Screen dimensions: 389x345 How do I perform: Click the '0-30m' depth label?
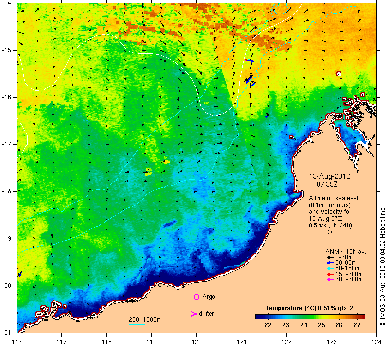click(344, 257)
